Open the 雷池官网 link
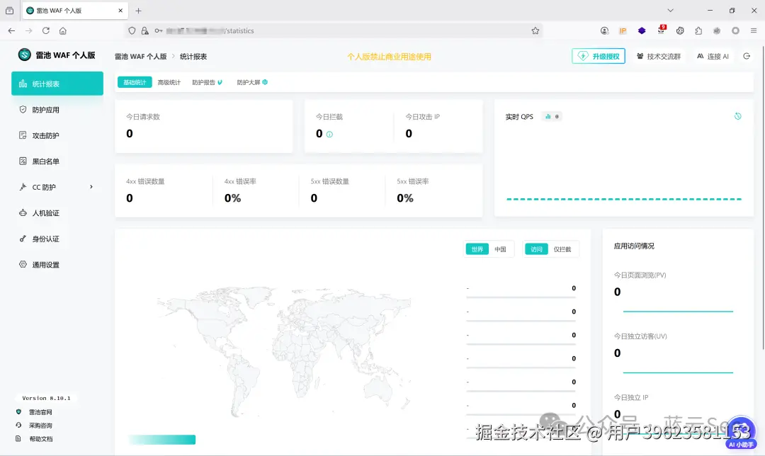765x456 pixels. coord(40,412)
